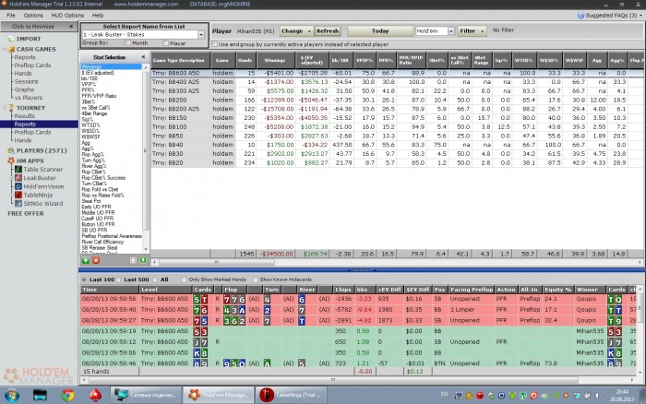Open the Players (2571) section icon
Image resolution: width=646 pixels, height=404 pixels.
point(11,150)
